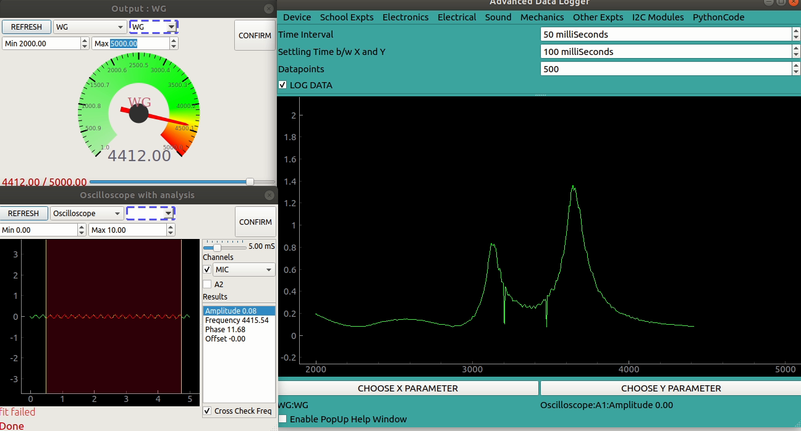The width and height of the screenshot is (801, 431).
Task: Enable the A2 channel checkbox
Action: (x=207, y=284)
